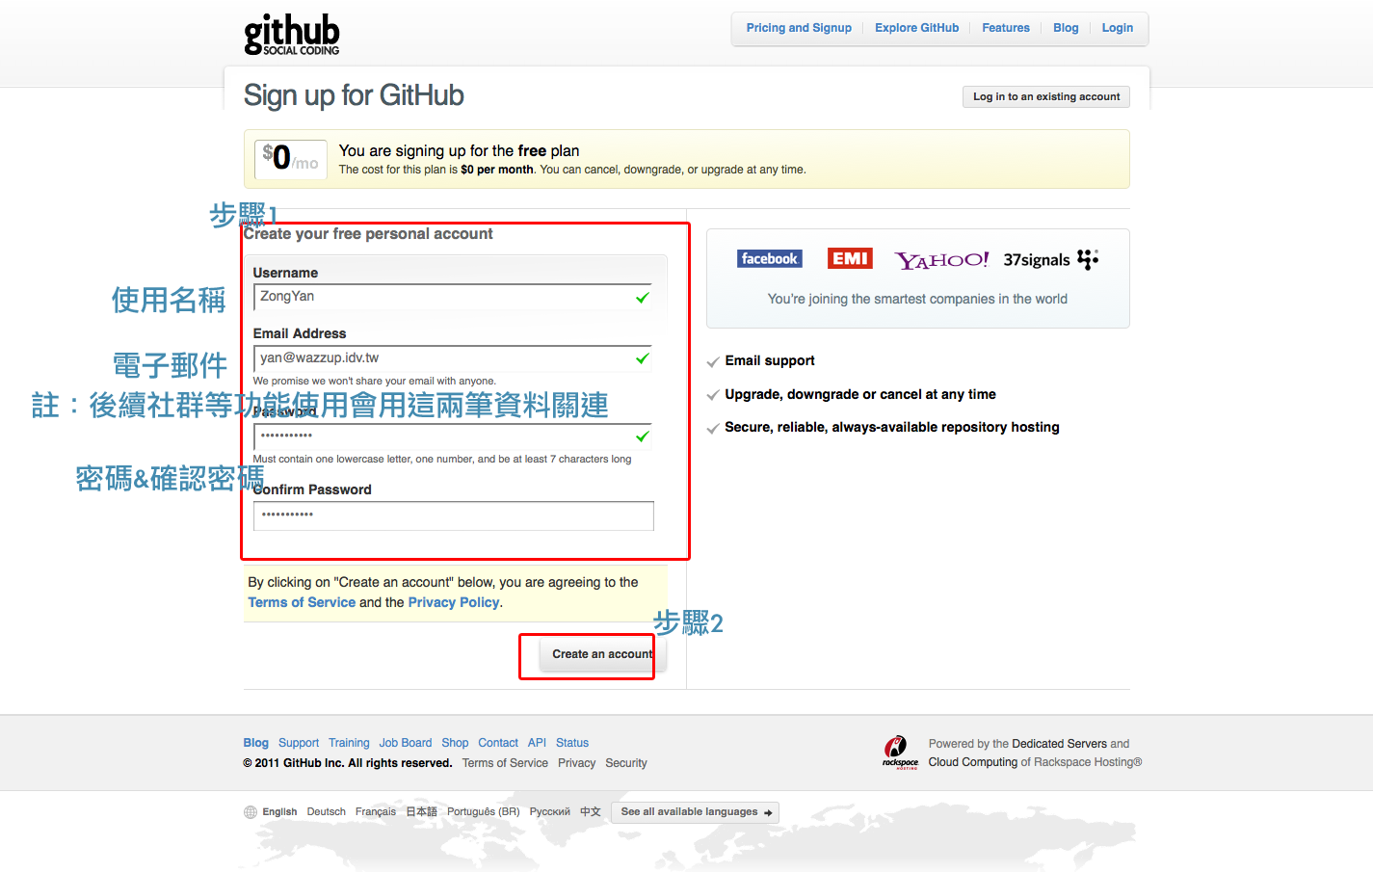Click the EMI logo
Viewport: 1373px width, 872px height.
(x=850, y=258)
